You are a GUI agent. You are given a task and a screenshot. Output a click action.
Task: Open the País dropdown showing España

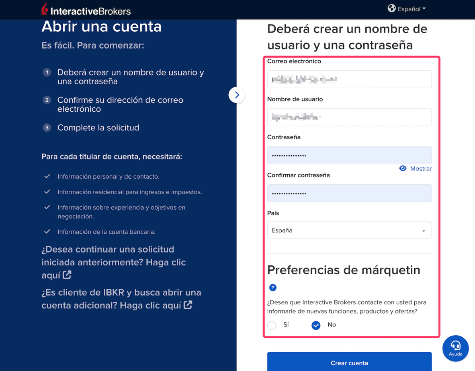click(349, 230)
